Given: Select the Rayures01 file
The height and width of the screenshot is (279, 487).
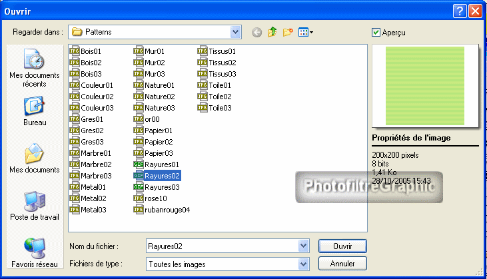Looking at the screenshot, I should 161,164.
